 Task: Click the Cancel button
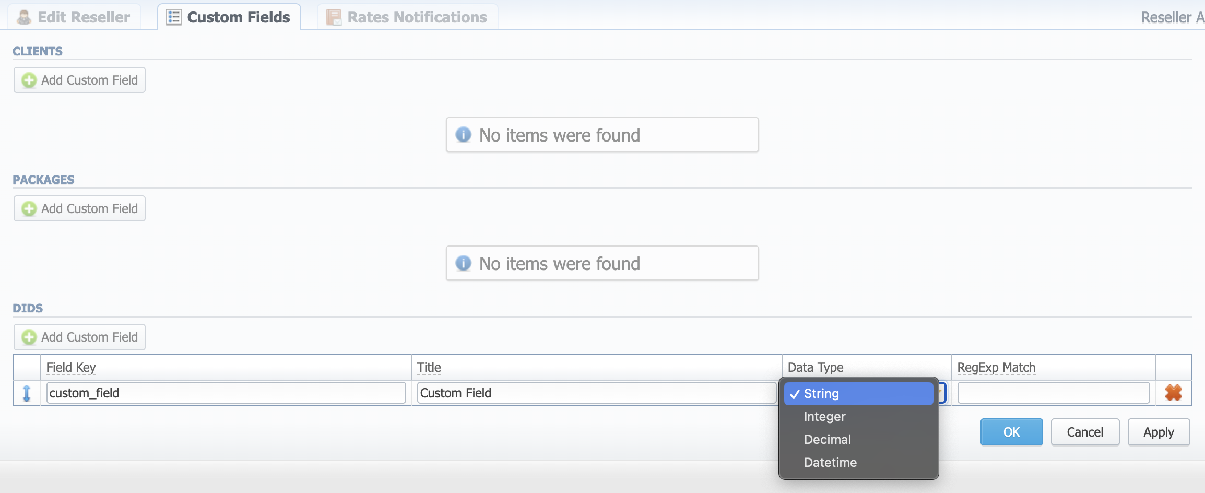[x=1084, y=432]
